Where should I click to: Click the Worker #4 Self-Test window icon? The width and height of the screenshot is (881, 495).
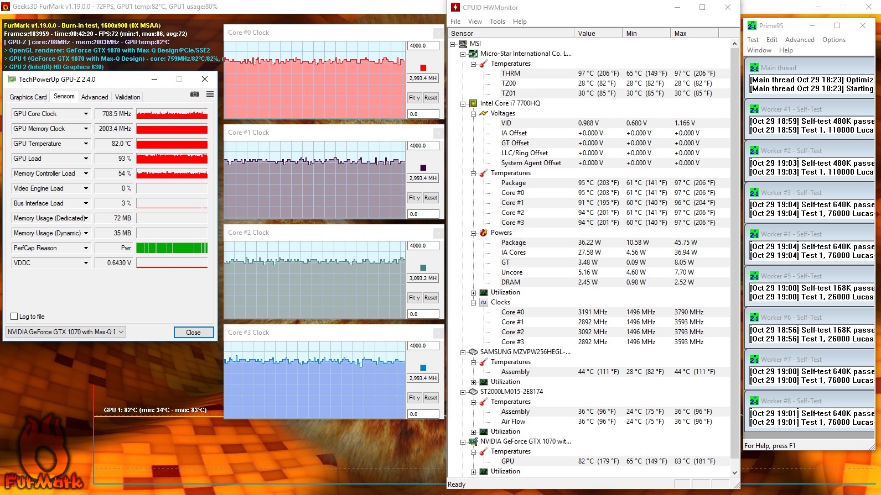pyautogui.click(x=754, y=234)
